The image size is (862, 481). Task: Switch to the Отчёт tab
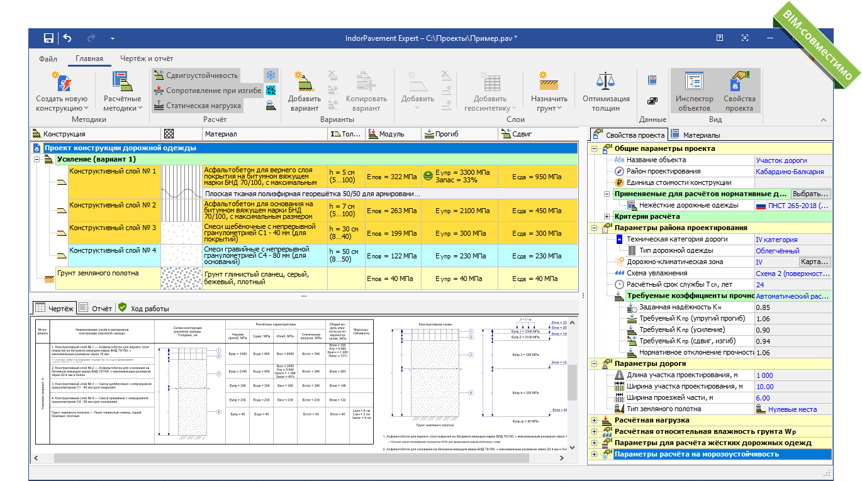coord(96,308)
